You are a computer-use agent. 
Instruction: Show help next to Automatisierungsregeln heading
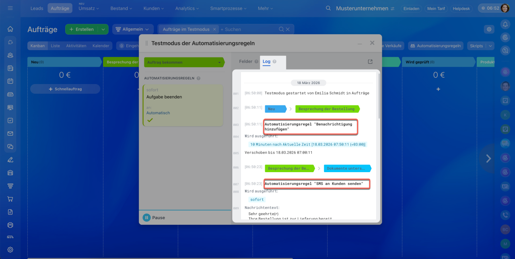click(x=198, y=78)
